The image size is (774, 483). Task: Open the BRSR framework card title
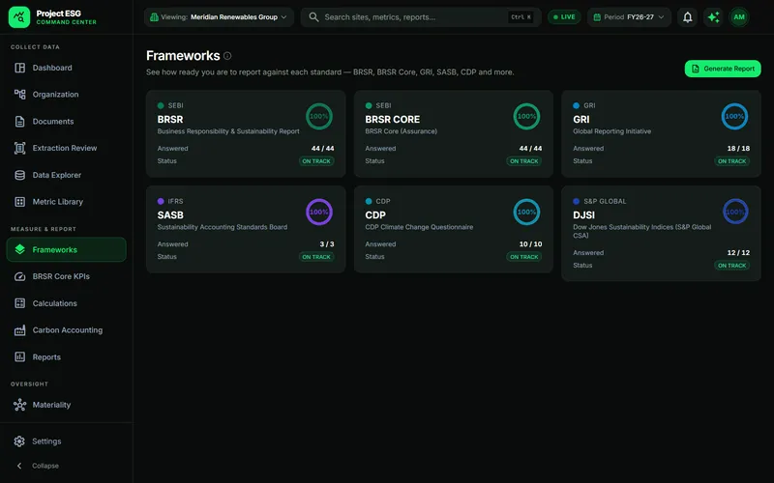click(x=170, y=119)
